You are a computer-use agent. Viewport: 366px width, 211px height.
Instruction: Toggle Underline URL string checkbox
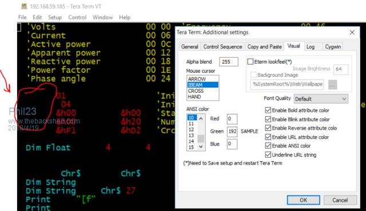(268, 154)
